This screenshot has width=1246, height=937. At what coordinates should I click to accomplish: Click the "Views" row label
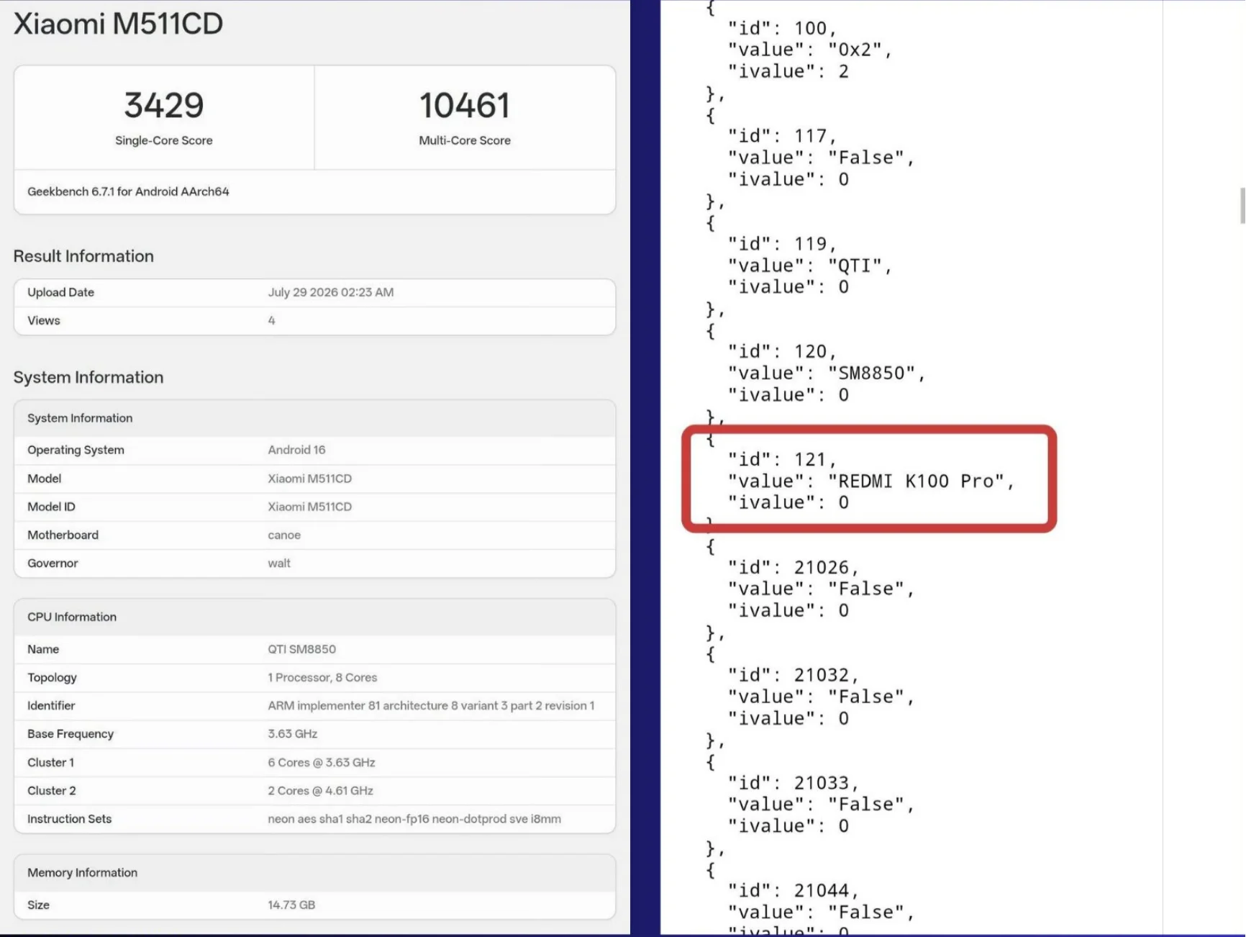44,320
